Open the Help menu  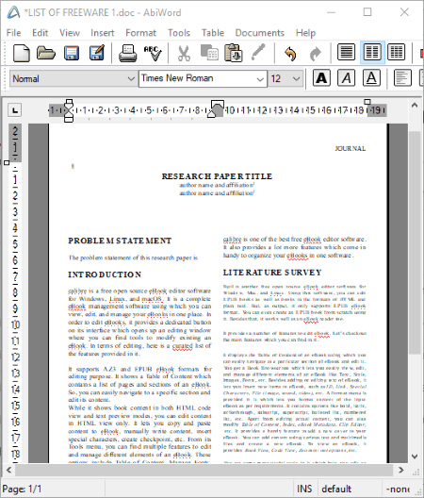305,33
